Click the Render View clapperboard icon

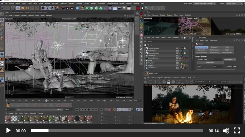(x=63, y=8)
